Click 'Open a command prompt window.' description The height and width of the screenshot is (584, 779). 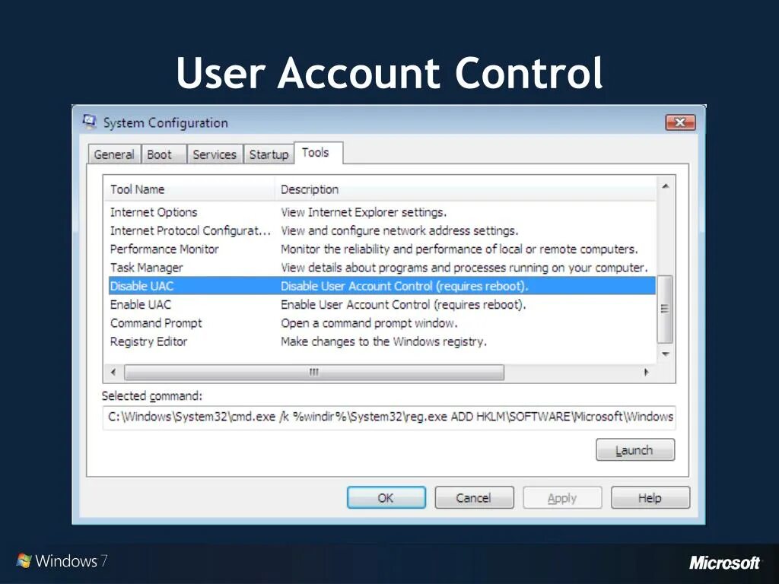pyautogui.click(x=369, y=322)
